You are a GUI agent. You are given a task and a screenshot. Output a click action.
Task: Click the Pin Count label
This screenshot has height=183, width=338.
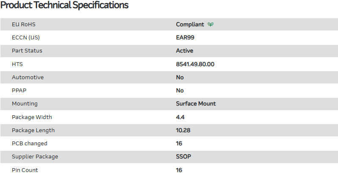coord(25,170)
